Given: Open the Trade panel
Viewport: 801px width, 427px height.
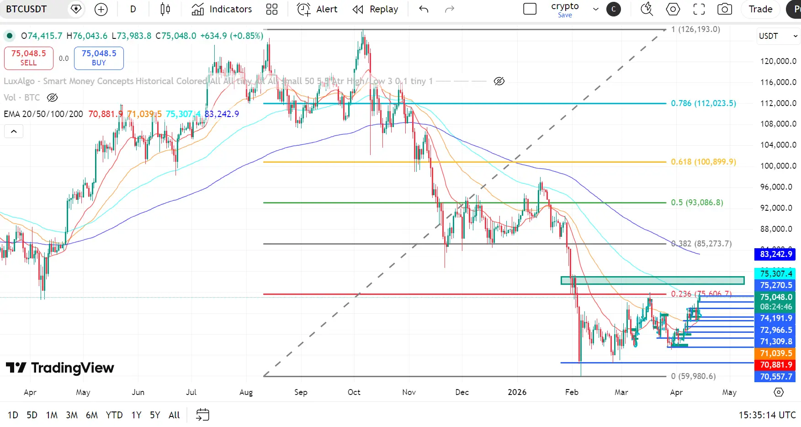Looking at the screenshot, I should click(760, 9).
